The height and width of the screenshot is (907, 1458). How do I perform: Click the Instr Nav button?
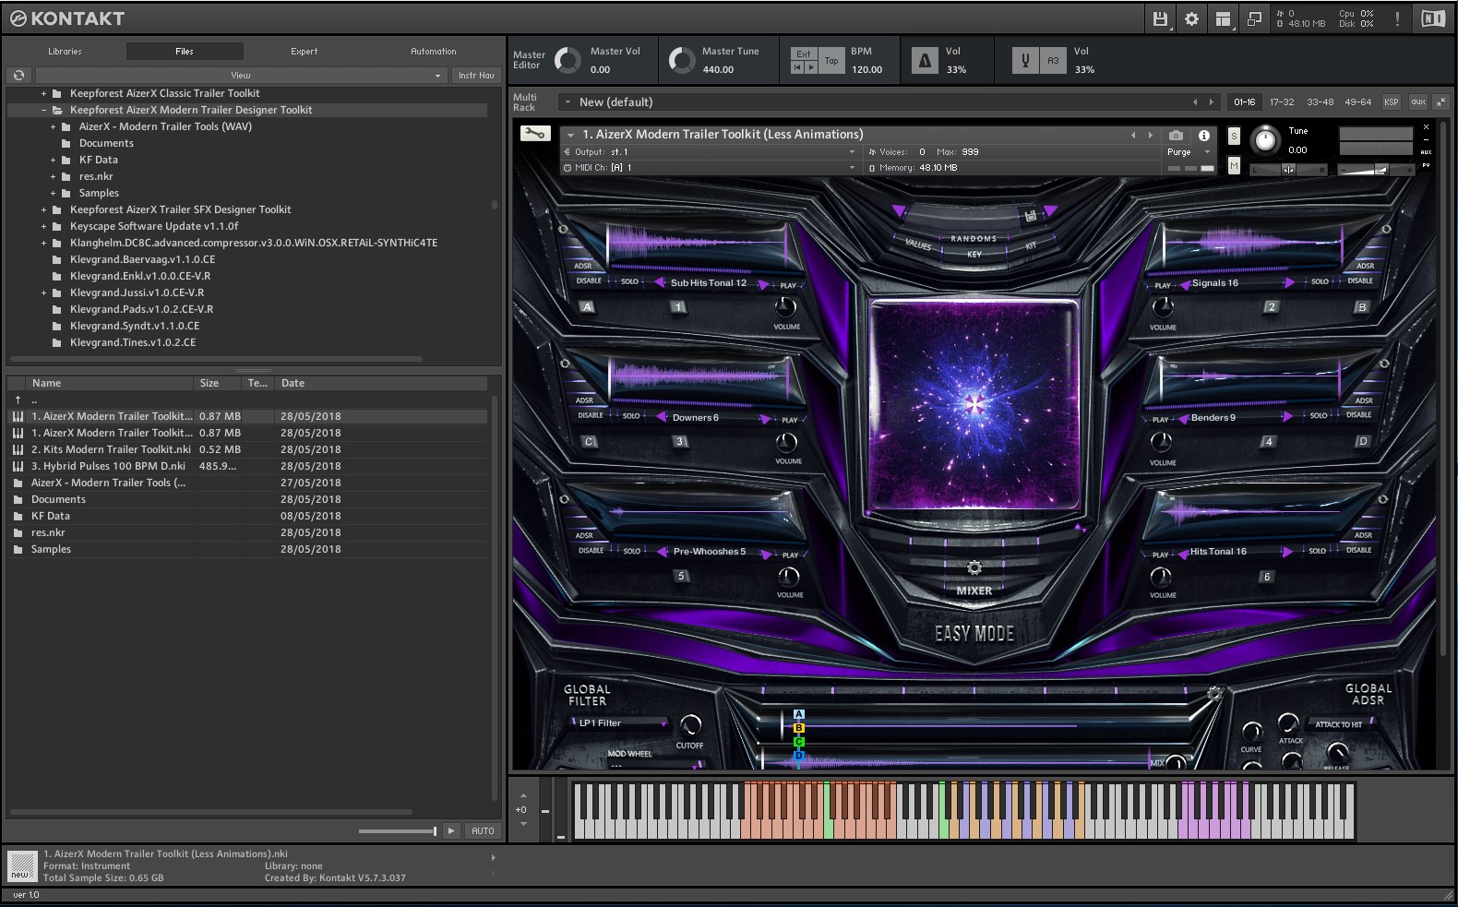point(476,75)
